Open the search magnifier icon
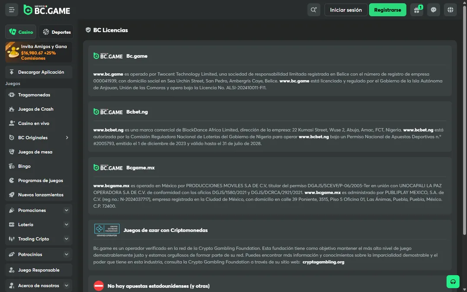 [313, 10]
